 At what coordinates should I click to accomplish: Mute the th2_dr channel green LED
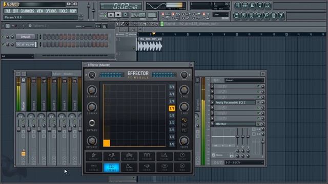pyautogui.click(x=3, y=44)
